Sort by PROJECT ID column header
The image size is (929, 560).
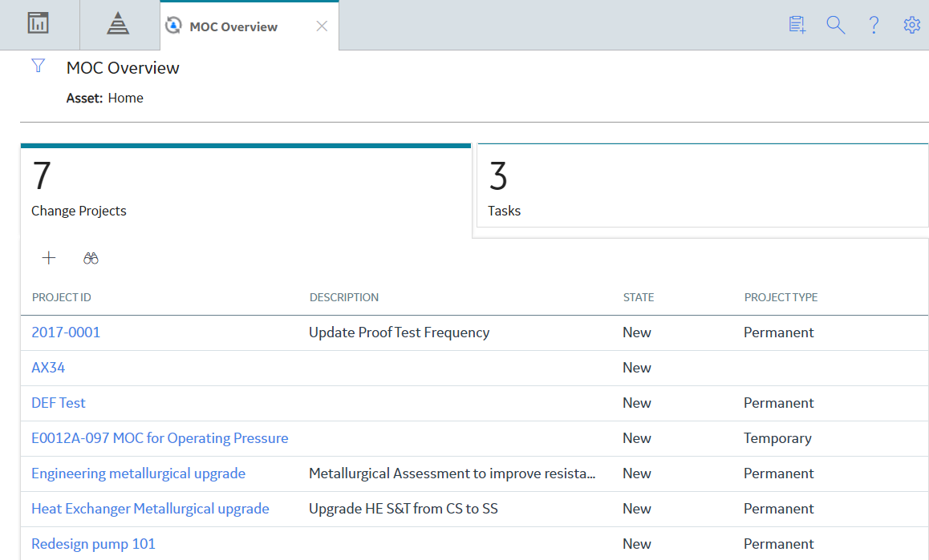[x=62, y=297]
